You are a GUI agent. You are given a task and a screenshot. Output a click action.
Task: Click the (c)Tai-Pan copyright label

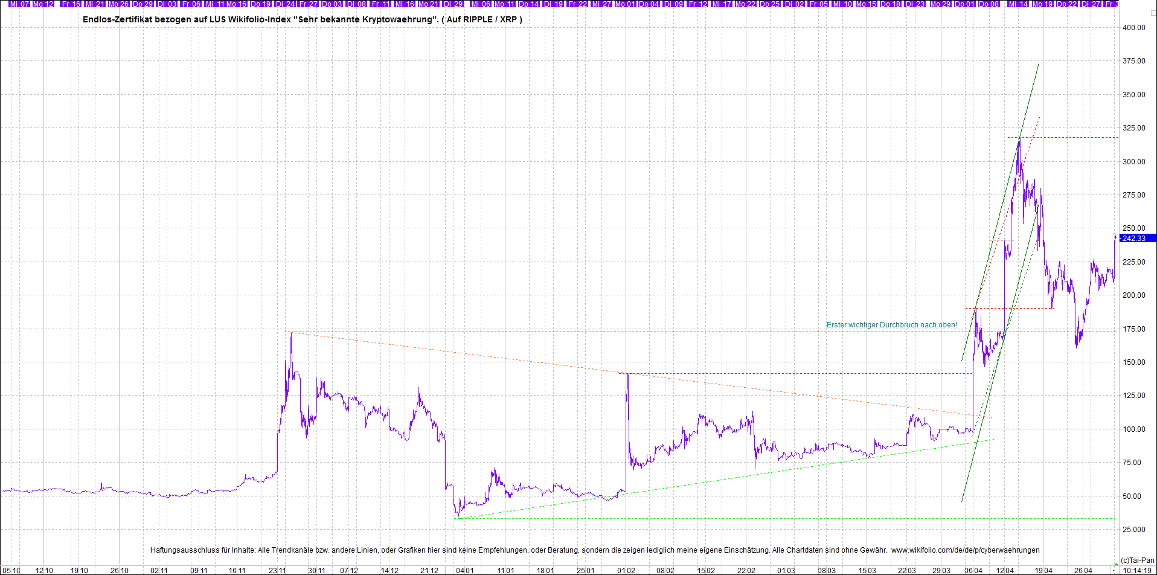1137,561
